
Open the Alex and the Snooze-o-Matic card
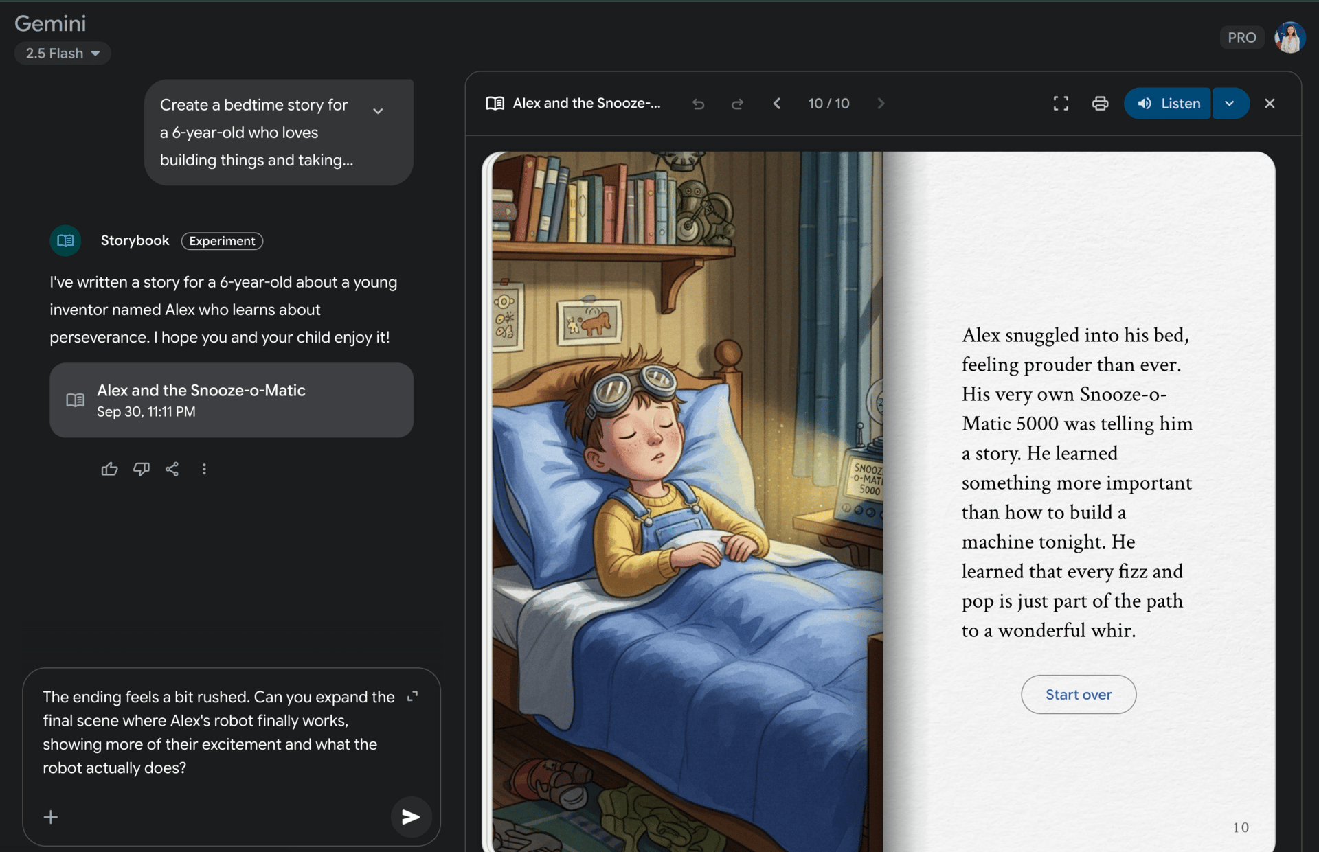click(231, 400)
